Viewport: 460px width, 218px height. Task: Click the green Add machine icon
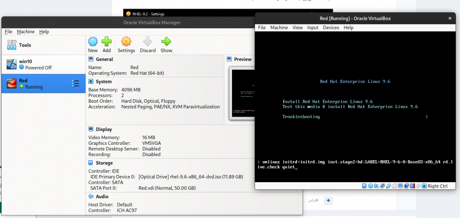106,41
